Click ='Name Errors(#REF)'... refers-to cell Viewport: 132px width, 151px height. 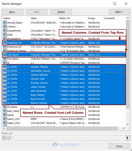(72, 119)
